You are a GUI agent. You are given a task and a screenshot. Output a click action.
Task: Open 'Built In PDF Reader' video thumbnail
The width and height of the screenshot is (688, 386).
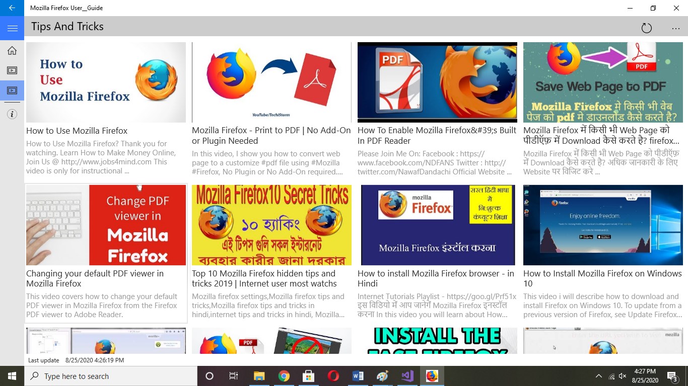point(437,82)
